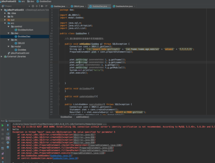Click the Pause output icon
The height and width of the screenshot is (163, 215).
coord(3,134)
